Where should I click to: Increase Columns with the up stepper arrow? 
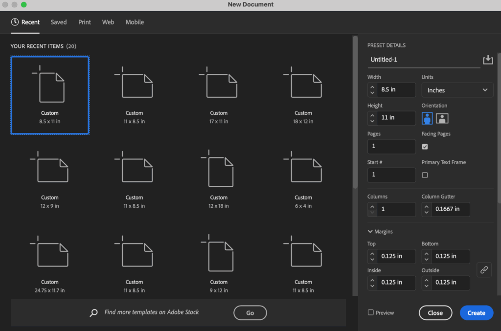(372, 206)
